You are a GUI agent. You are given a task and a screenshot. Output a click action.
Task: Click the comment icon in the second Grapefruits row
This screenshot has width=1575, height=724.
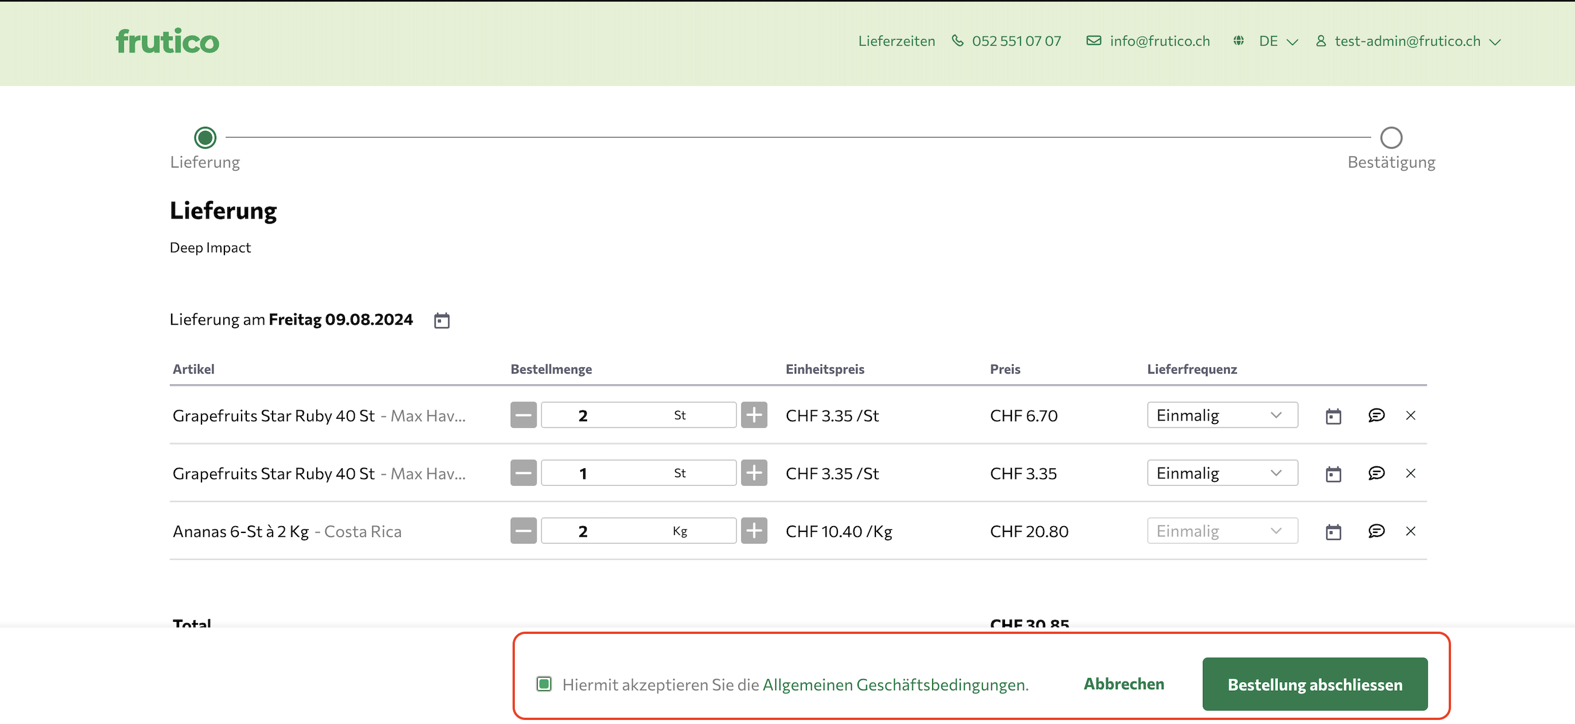(x=1376, y=473)
